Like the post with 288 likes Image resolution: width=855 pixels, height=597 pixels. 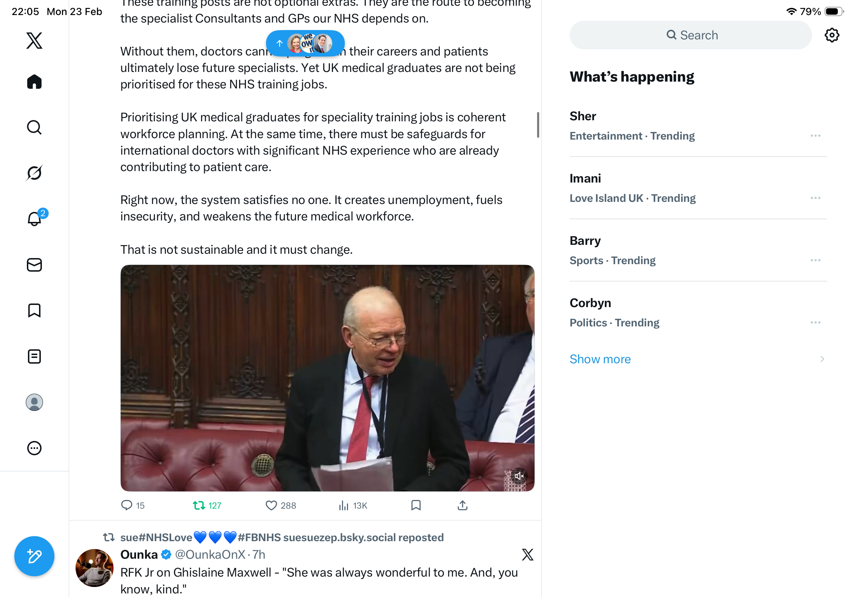(281, 505)
